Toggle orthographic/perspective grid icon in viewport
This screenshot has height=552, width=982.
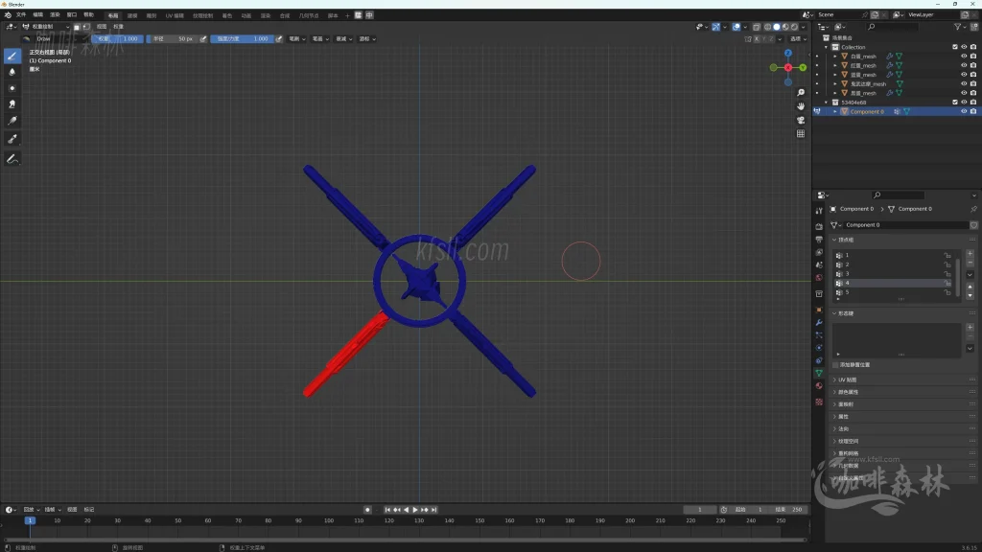click(x=801, y=134)
